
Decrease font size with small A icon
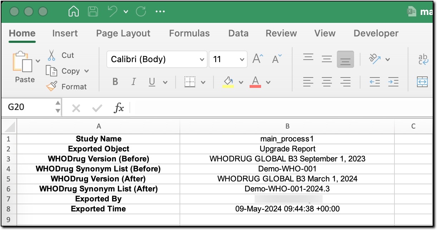point(277,59)
